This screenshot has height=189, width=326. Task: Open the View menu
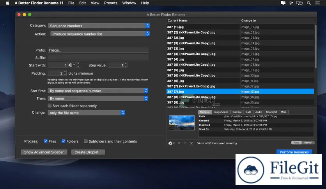tap(95, 3)
